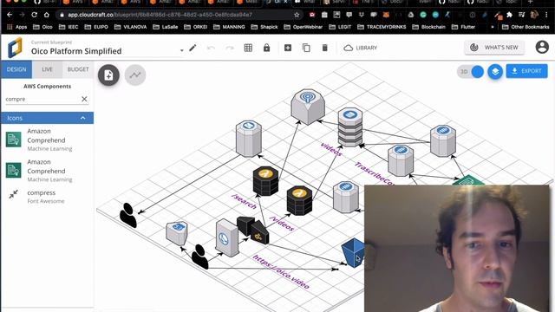Click the address bar with the app.cloudcraft.co URL
The height and width of the screenshot is (312, 555).
click(x=177, y=15)
